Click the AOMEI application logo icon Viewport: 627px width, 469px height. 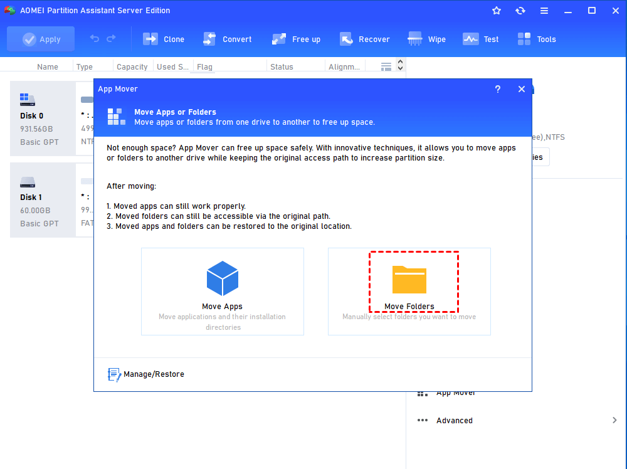pyautogui.click(x=9, y=11)
